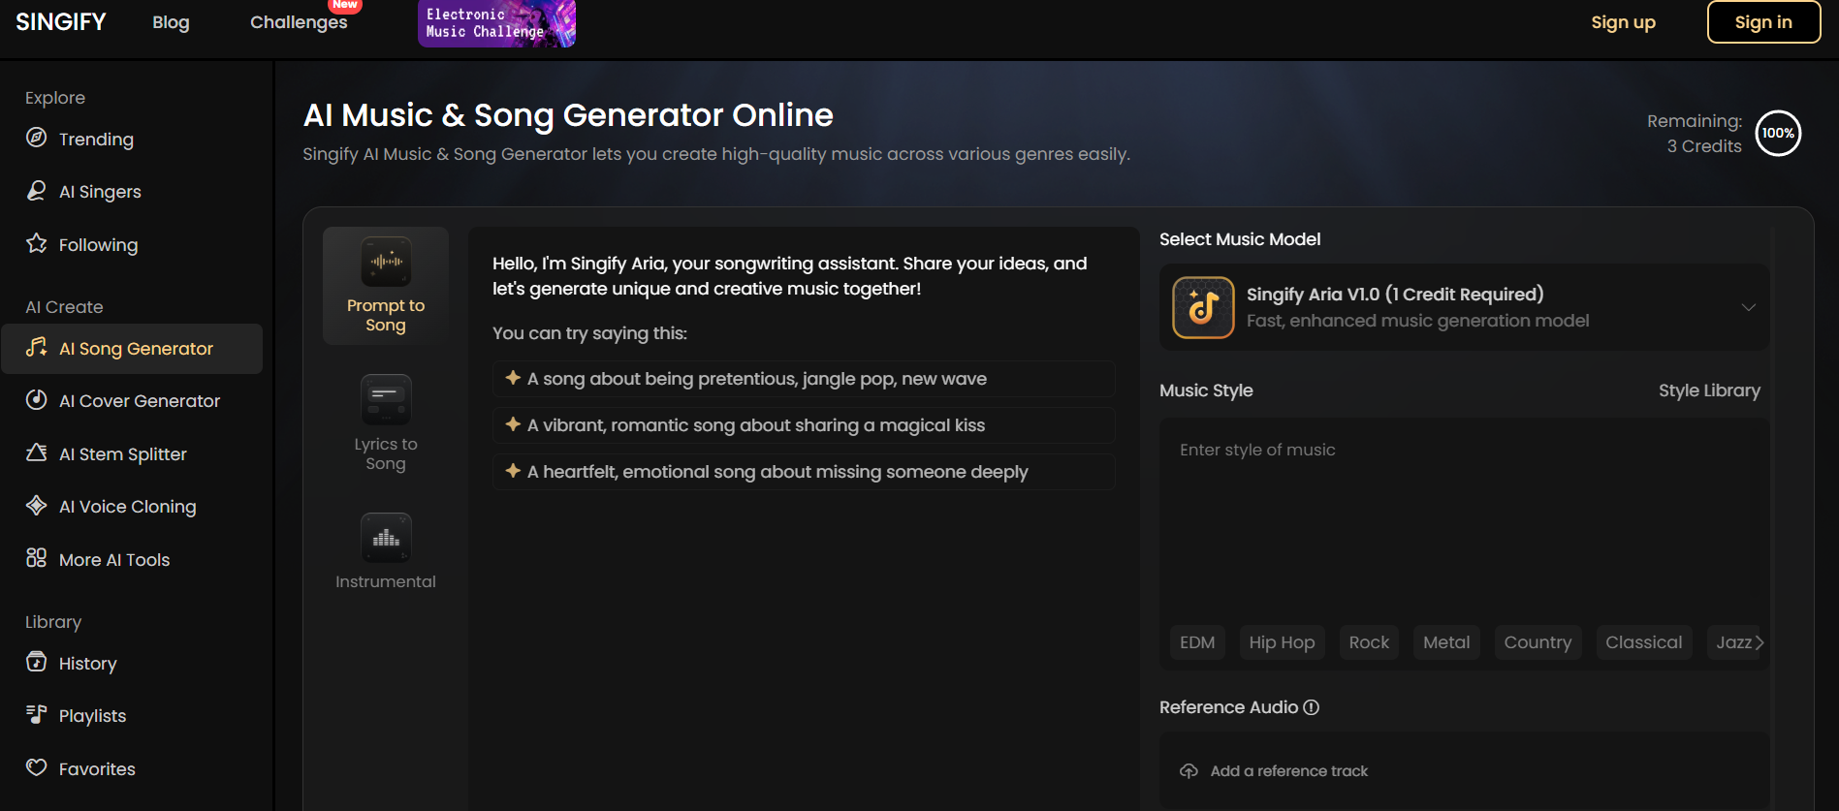Select the Hip Hop style tag
This screenshot has height=811, width=1839.
point(1282,642)
